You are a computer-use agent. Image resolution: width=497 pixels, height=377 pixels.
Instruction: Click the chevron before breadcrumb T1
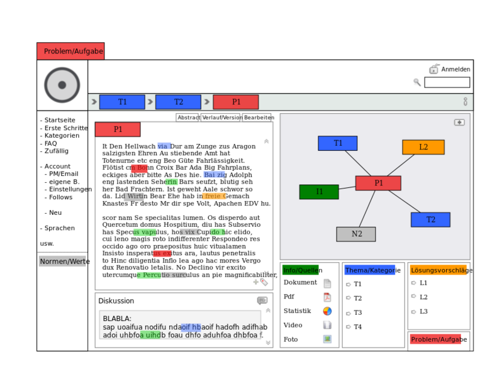coord(94,102)
